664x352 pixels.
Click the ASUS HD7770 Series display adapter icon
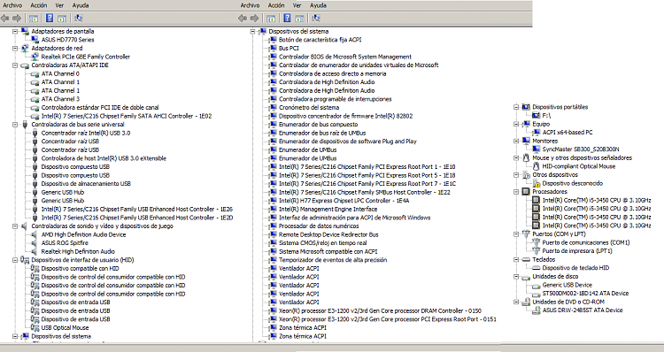pos(35,40)
